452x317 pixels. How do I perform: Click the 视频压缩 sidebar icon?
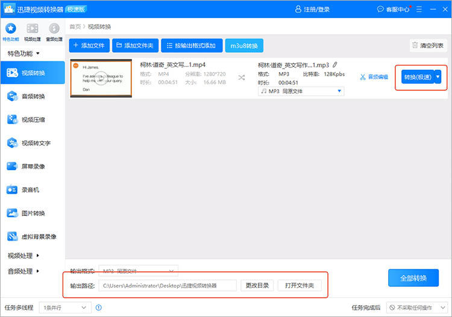coord(12,119)
